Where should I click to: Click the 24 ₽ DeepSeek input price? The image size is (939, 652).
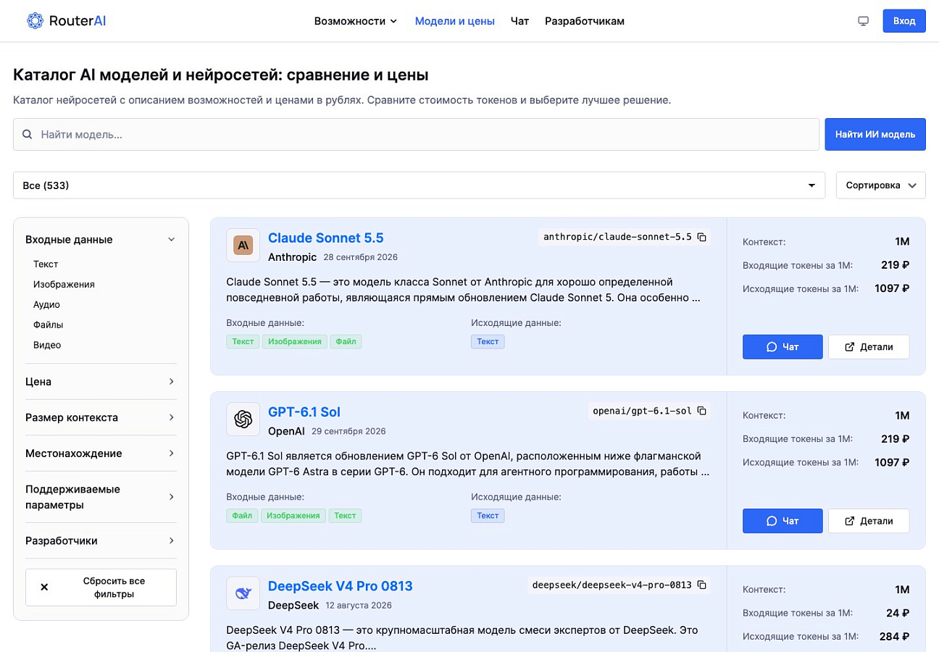pyautogui.click(x=897, y=613)
